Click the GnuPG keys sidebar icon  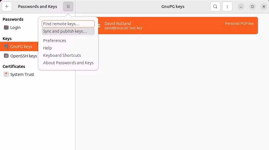tap(6, 46)
